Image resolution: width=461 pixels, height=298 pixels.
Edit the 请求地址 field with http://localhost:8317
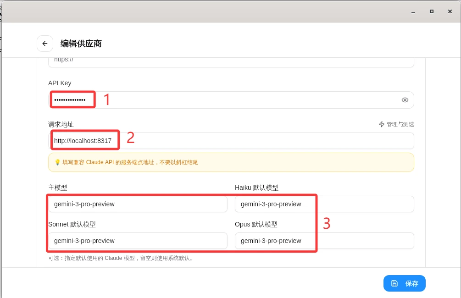(x=231, y=141)
